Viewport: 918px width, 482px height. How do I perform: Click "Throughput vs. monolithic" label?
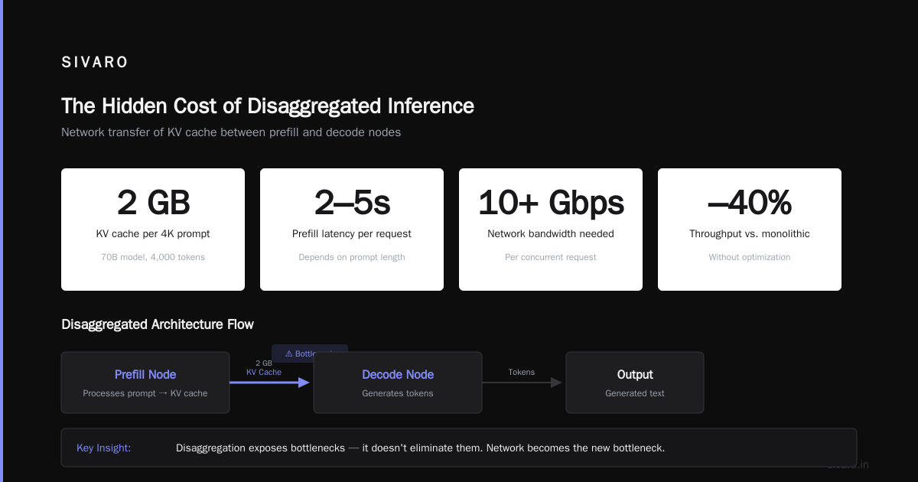[x=750, y=234]
